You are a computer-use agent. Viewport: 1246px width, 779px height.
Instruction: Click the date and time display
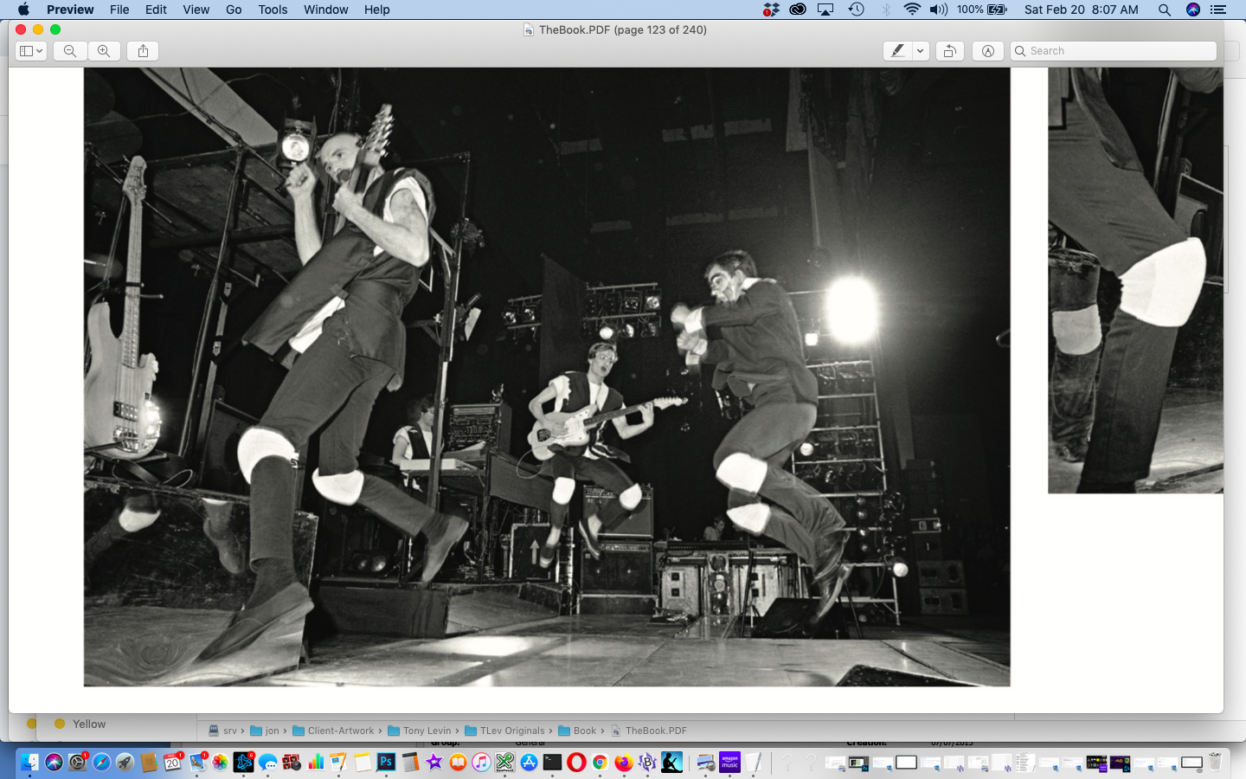[1081, 10]
